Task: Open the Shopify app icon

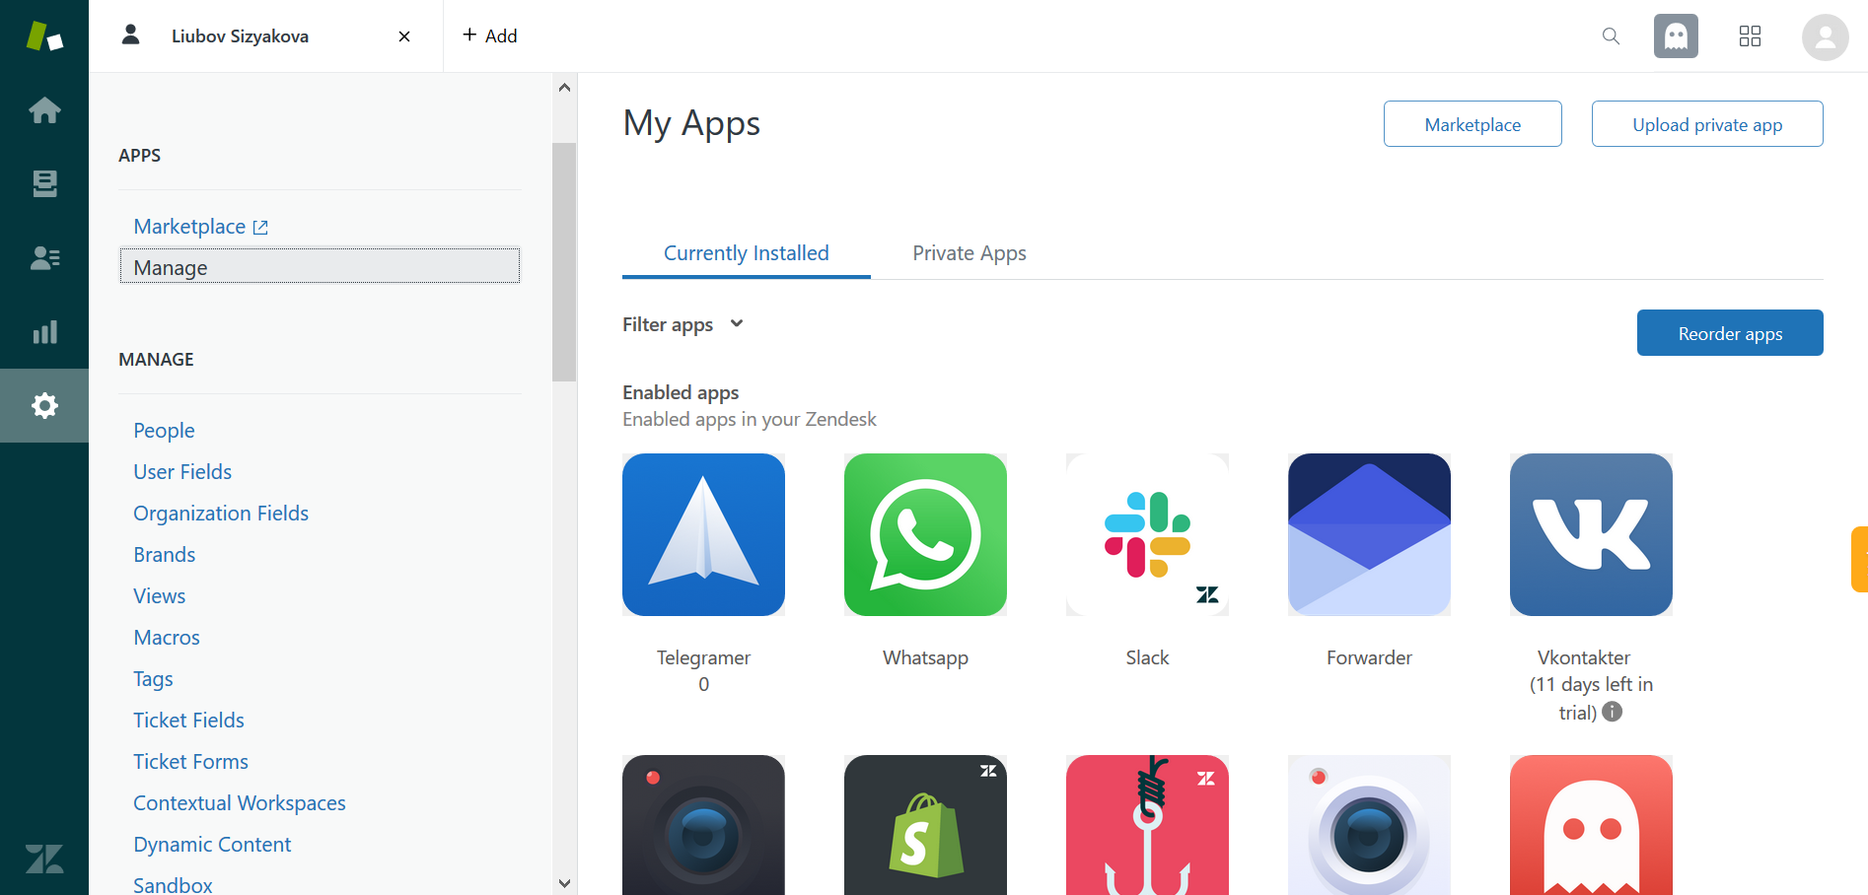Action: (x=925, y=825)
